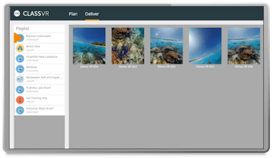This screenshot has width=274, height=158.
Task: Click the Maldives playlist item icon
Action: tap(20, 69)
